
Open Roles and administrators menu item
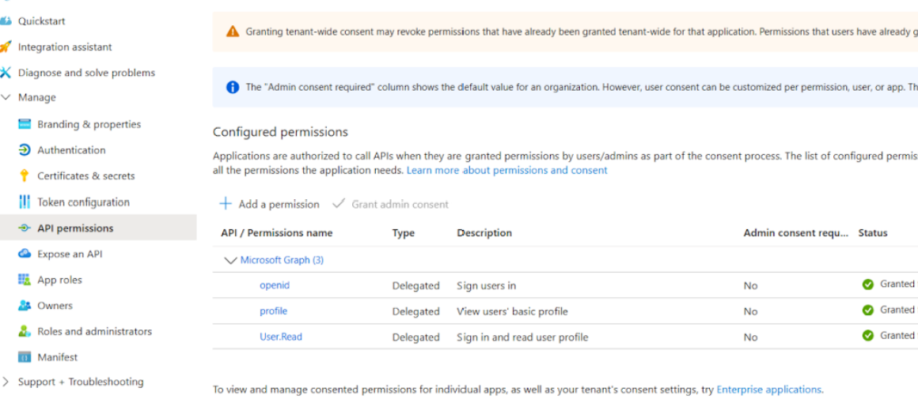tap(94, 331)
